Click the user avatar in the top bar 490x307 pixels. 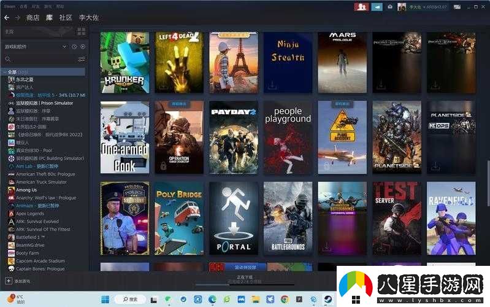point(402,7)
